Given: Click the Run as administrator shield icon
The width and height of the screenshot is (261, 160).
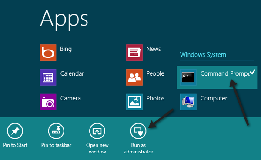Looking at the screenshot, I should coord(138,131).
